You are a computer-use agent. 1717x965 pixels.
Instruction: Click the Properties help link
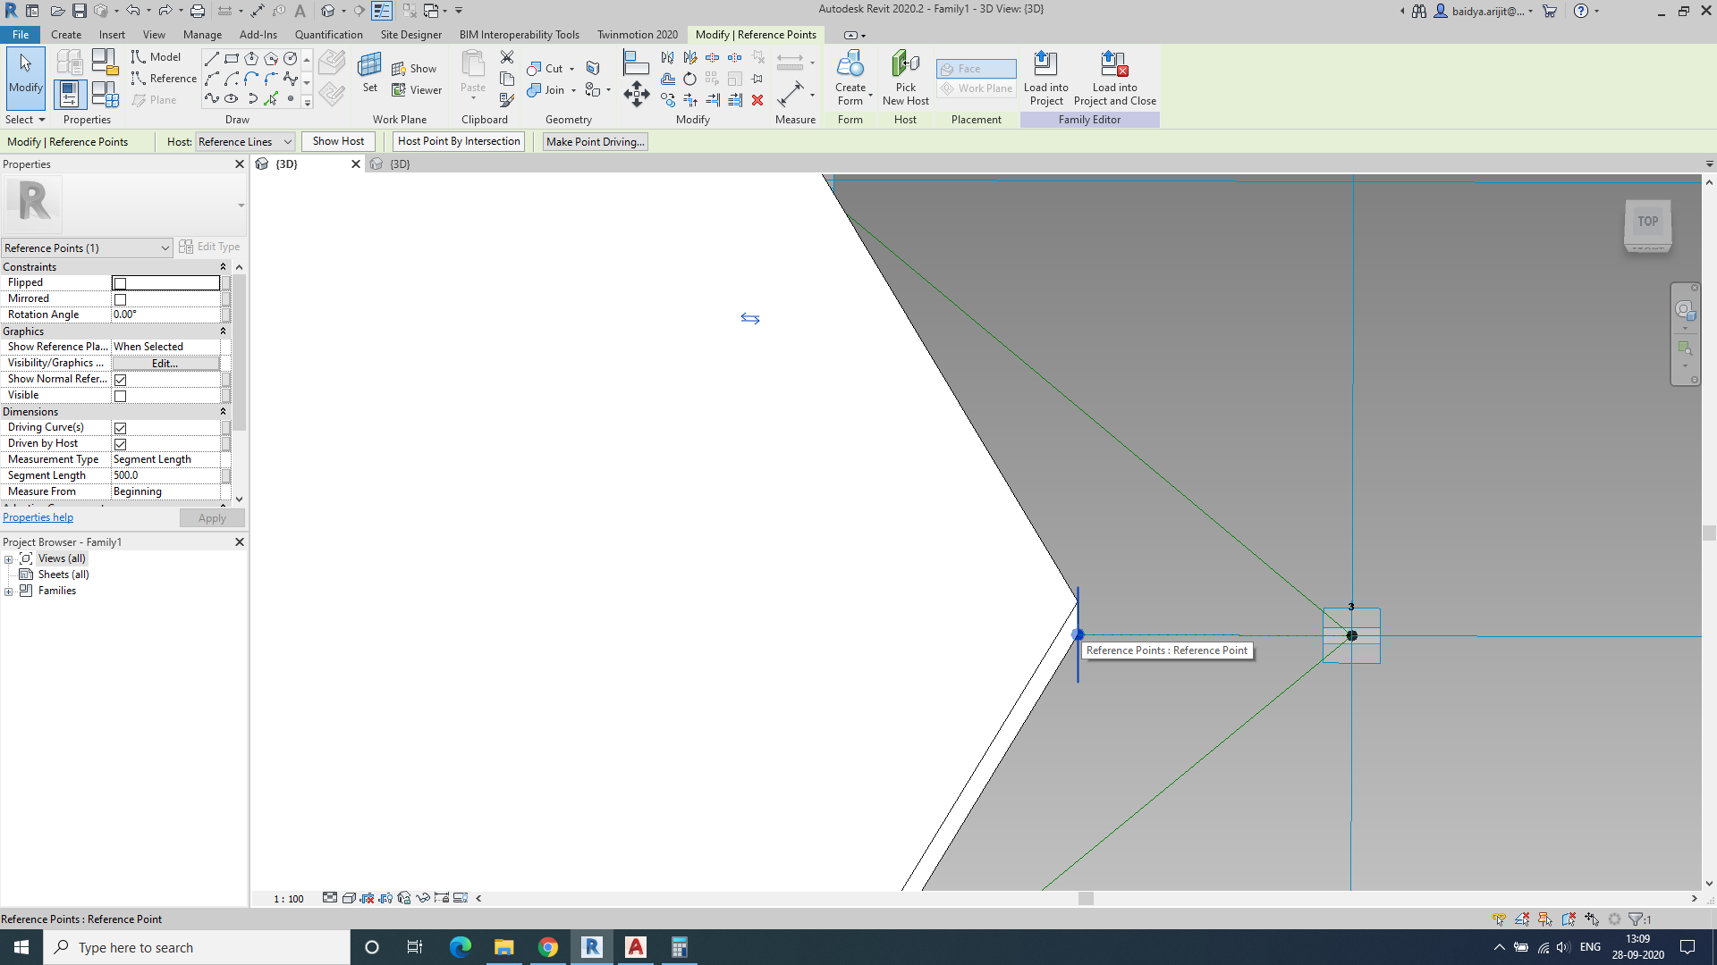[38, 517]
